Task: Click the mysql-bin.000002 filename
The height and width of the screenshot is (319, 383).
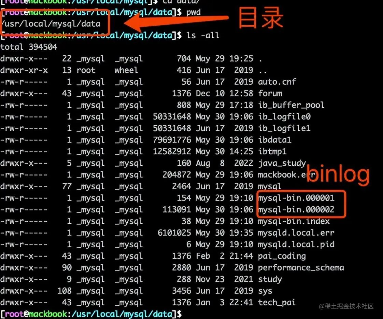Action: point(296,209)
